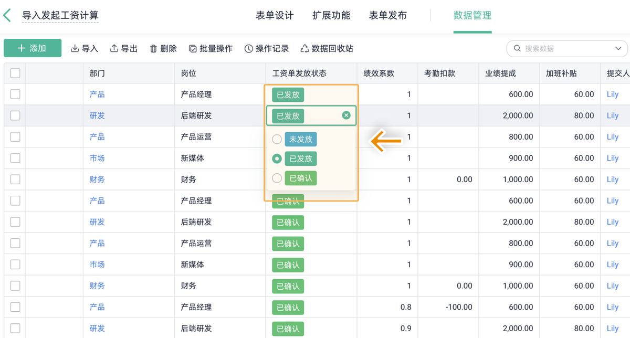This screenshot has height=338, width=630.
Task: Click the 导入发起工资计算 form title
Action: pos(60,16)
